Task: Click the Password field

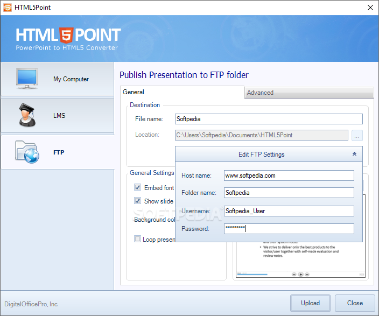Action: [289, 229]
